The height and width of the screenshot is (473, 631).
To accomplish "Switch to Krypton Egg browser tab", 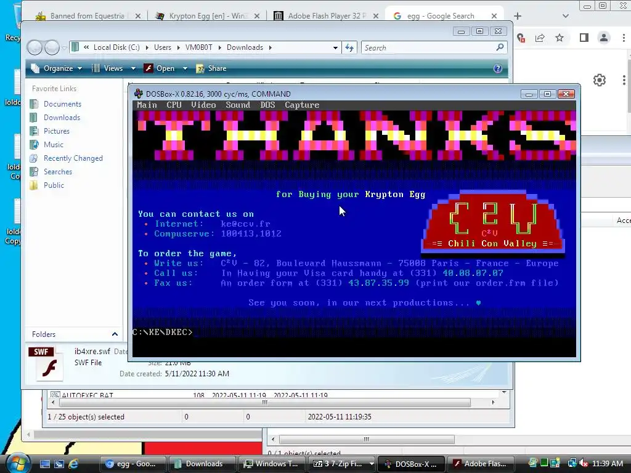I will click(x=208, y=15).
